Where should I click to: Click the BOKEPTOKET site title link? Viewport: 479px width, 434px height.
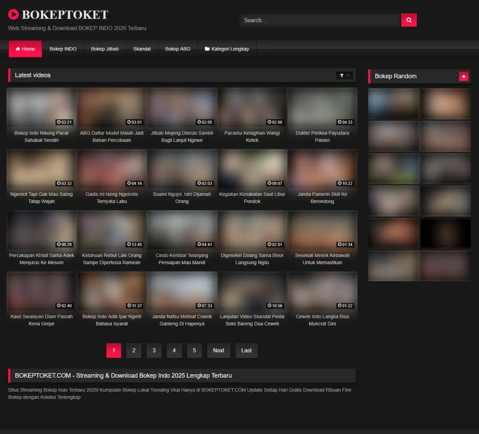65,15
